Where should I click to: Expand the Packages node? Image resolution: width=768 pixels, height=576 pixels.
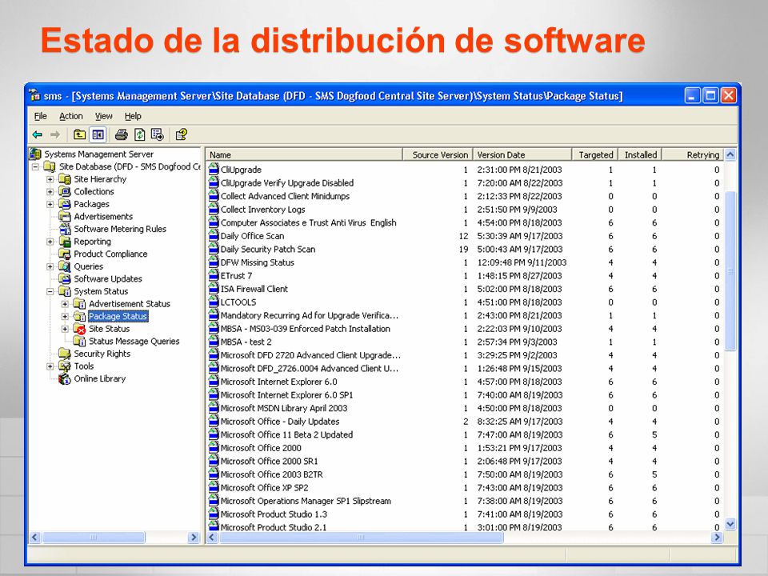click(x=50, y=204)
